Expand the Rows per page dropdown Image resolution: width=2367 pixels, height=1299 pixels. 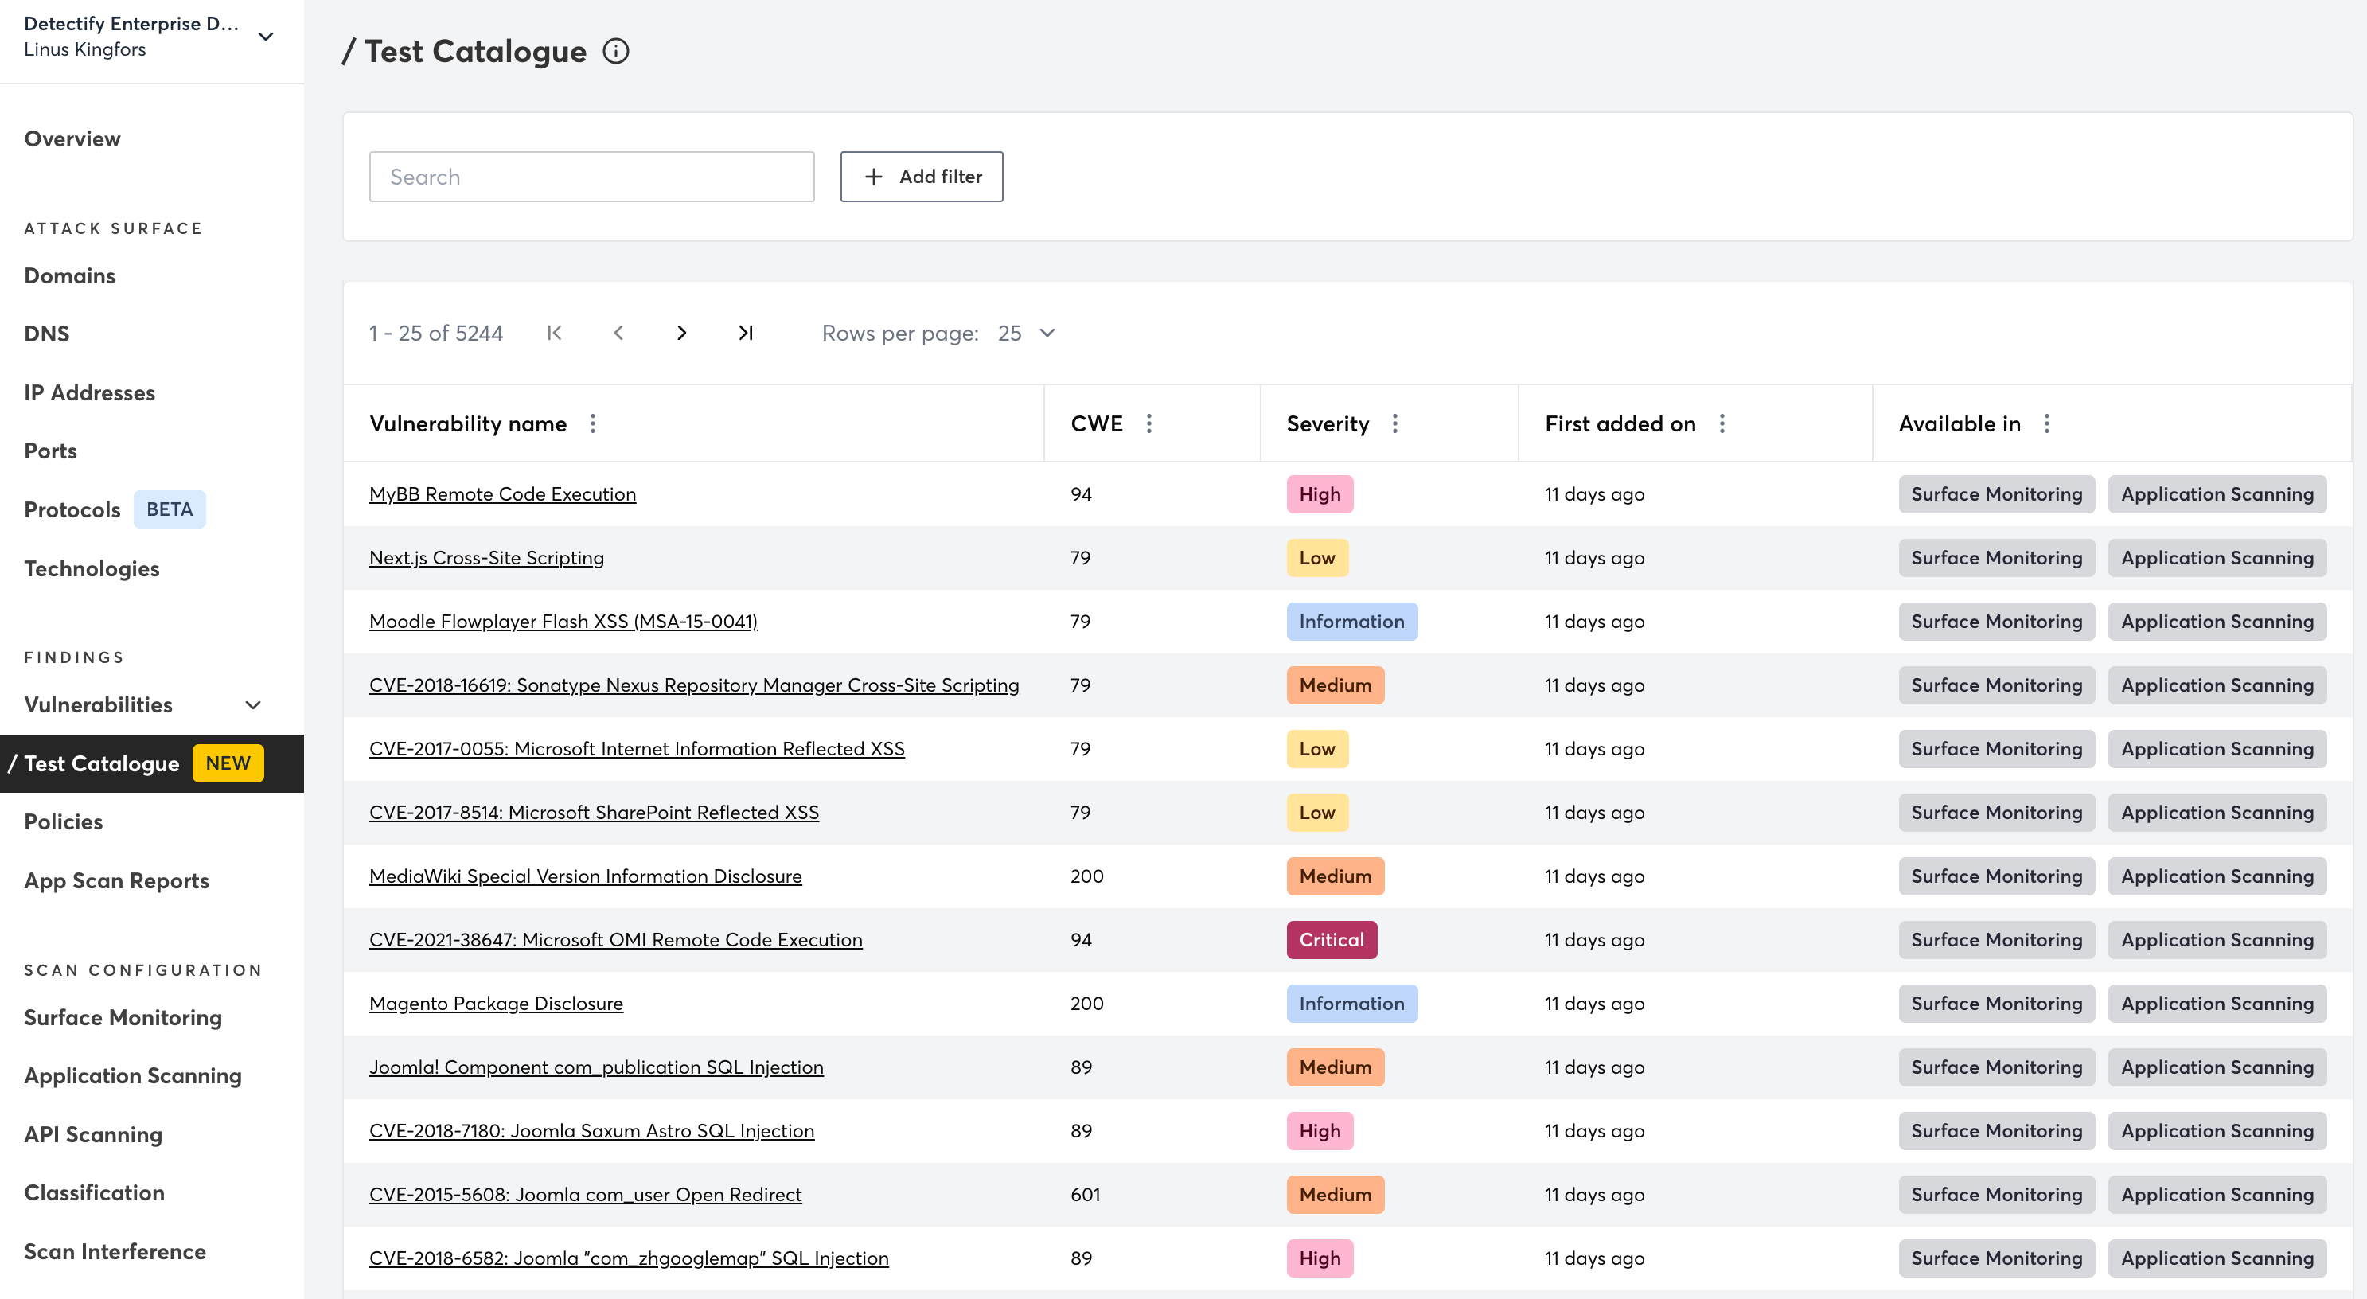pos(1028,334)
